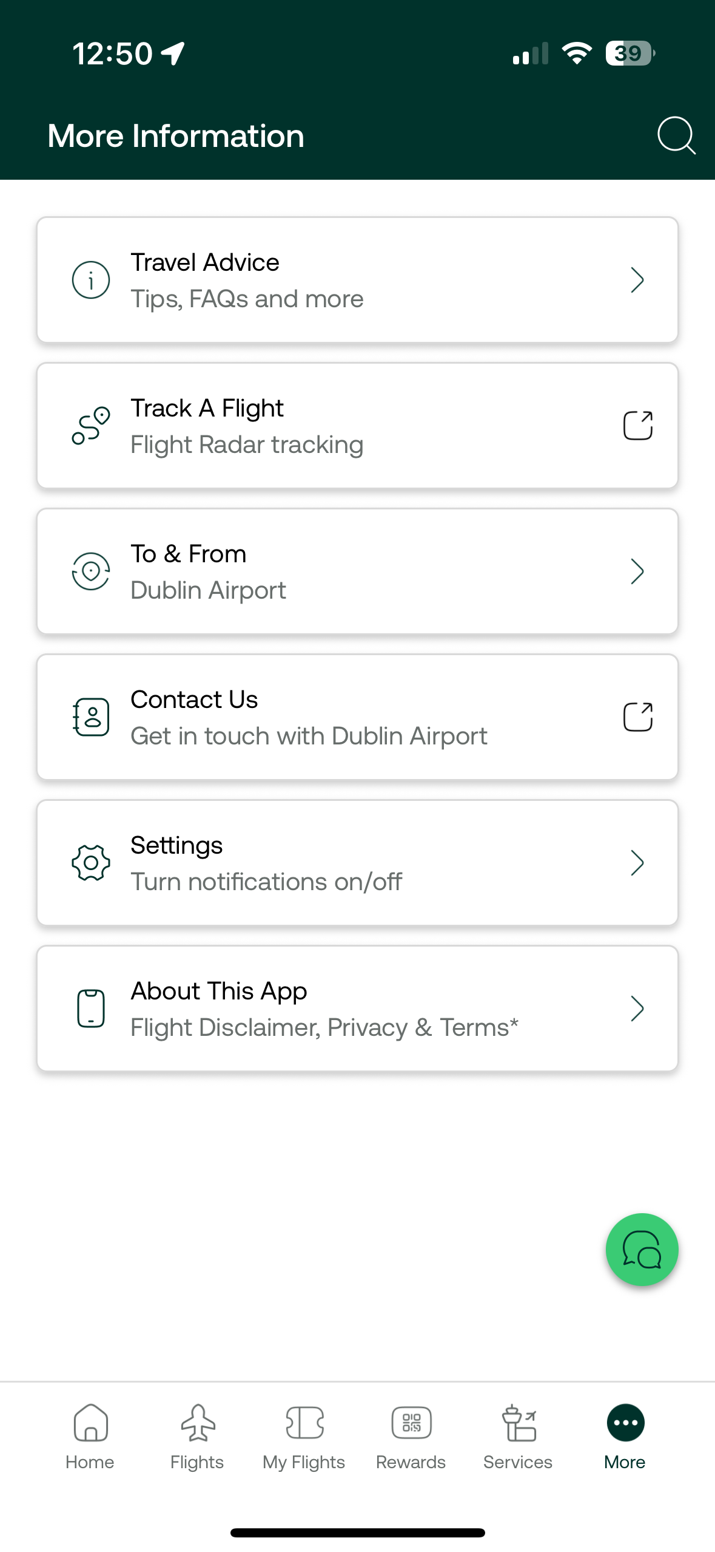Open the Contact Us external link arrow
This screenshot has width=715, height=1552.
638,717
